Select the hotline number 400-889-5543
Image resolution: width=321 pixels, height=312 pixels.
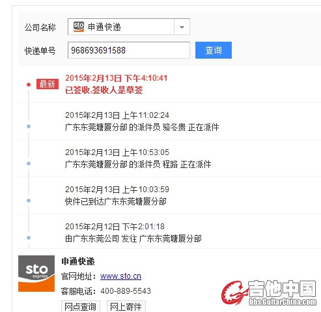pyautogui.click(x=126, y=291)
